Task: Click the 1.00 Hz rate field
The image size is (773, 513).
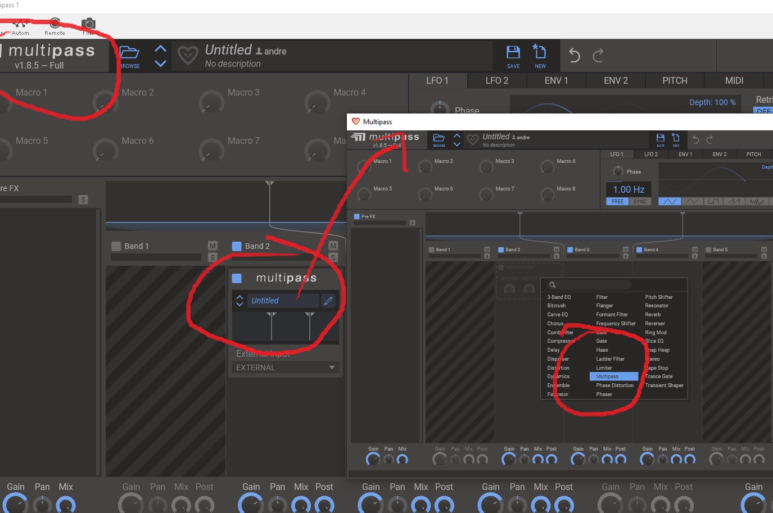Action: click(629, 189)
